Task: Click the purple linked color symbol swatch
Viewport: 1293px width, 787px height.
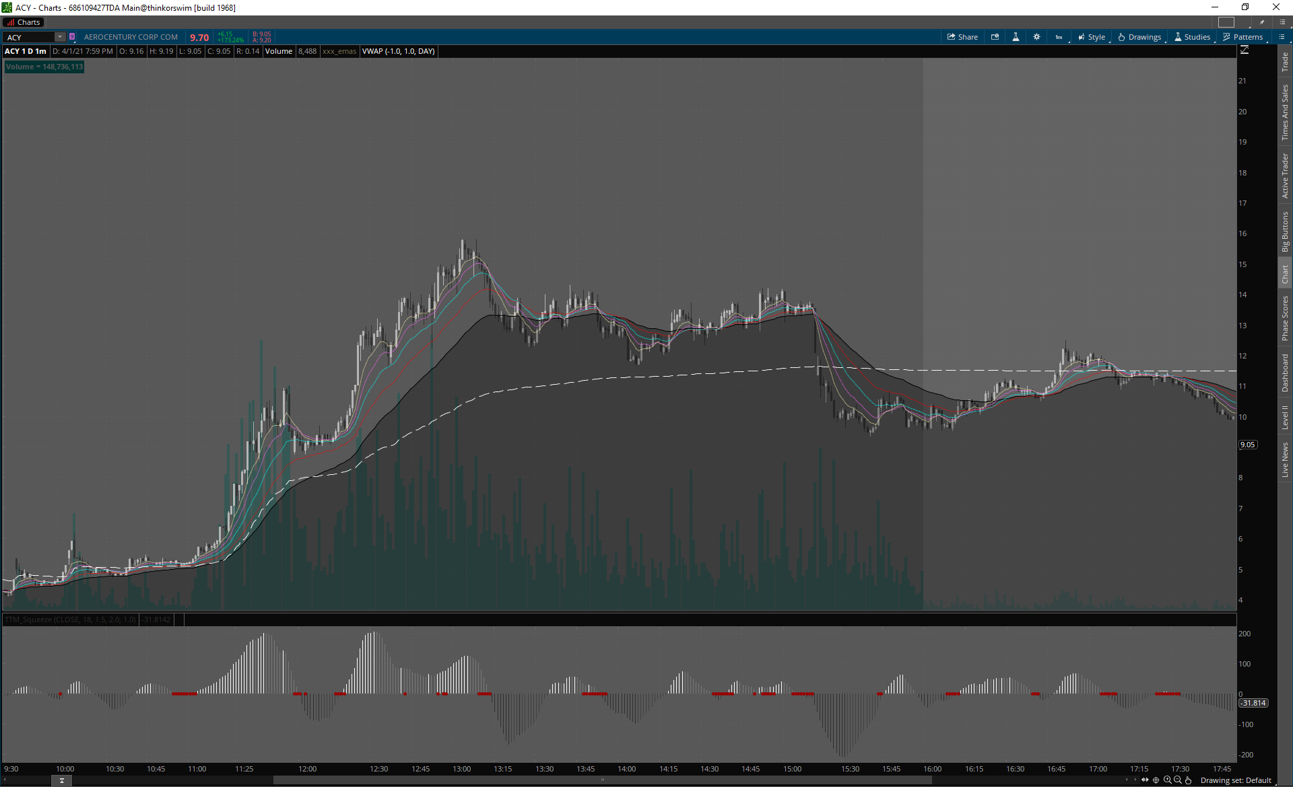Action: pos(72,37)
